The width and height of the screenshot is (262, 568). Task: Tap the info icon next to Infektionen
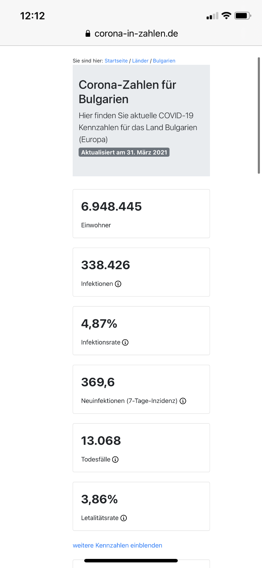click(118, 284)
